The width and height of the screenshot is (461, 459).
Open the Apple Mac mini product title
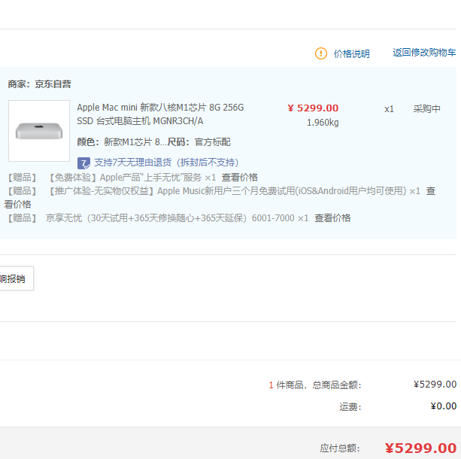point(160,114)
